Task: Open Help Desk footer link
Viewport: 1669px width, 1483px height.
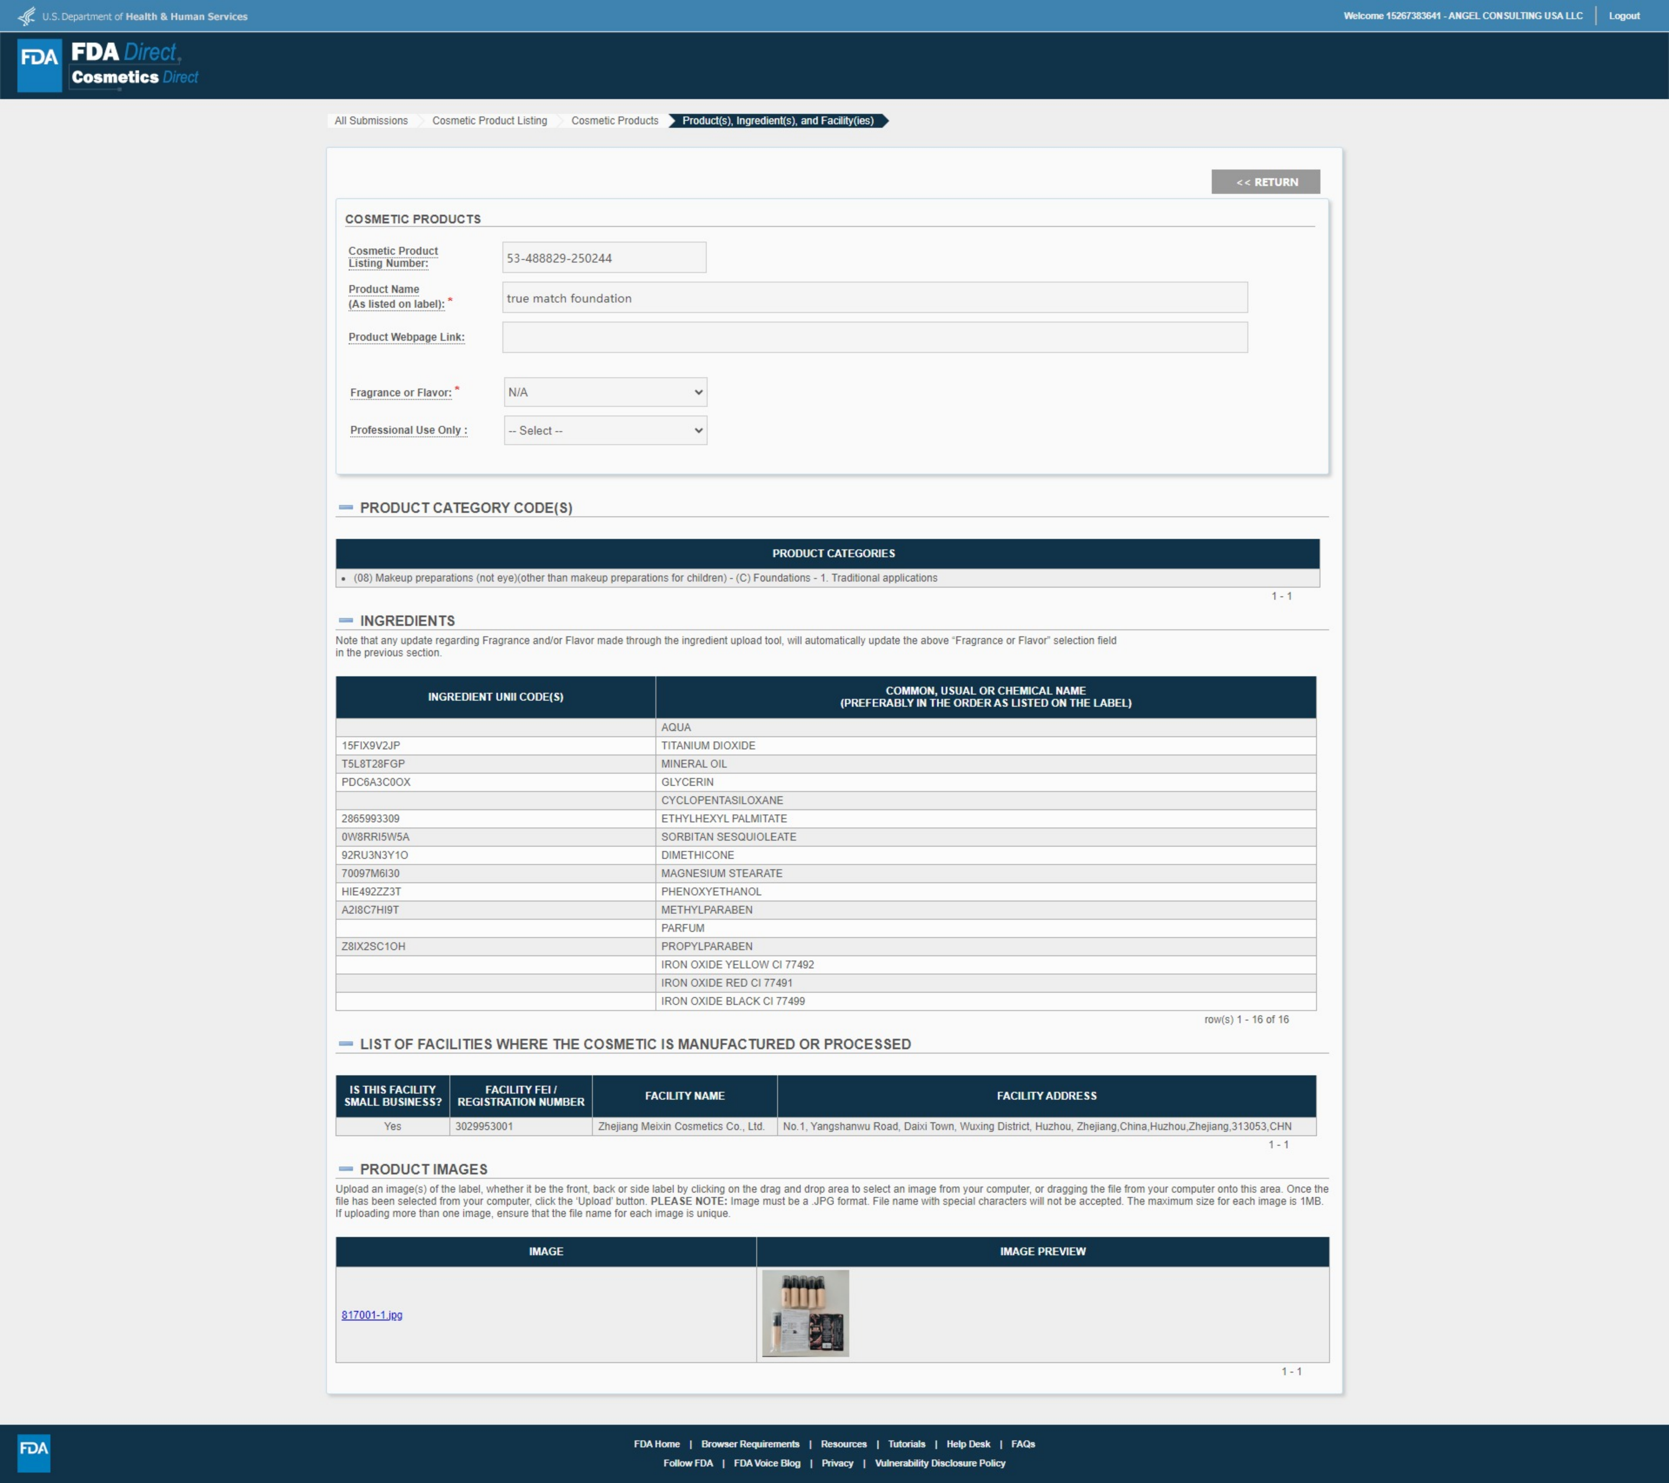Action: (967, 1444)
